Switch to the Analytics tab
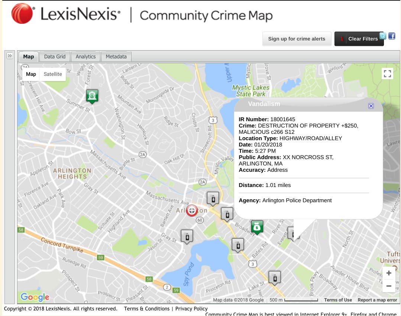Image resolution: width=401 pixels, height=316 pixels. (85, 57)
